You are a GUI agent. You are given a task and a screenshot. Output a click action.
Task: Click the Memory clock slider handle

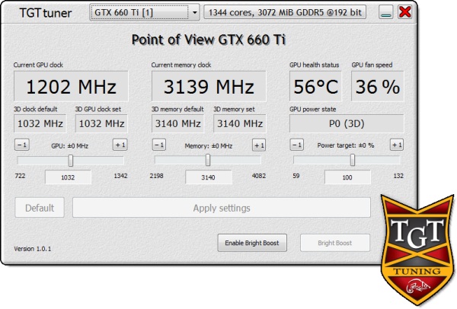point(208,160)
